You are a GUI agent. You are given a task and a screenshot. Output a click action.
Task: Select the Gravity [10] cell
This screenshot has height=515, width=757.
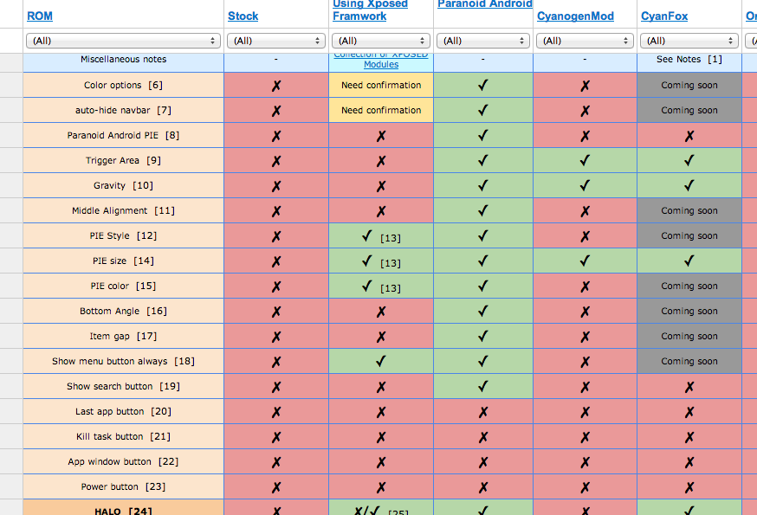tap(123, 185)
